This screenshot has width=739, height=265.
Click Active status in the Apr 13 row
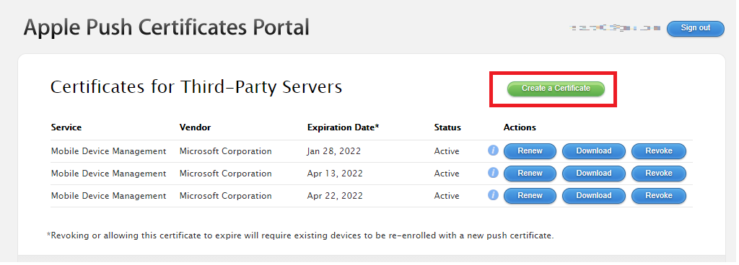point(446,174)
